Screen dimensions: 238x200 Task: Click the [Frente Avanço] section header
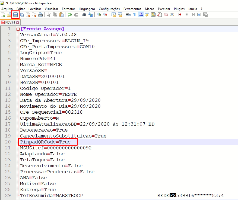click(x=42, y=29)
